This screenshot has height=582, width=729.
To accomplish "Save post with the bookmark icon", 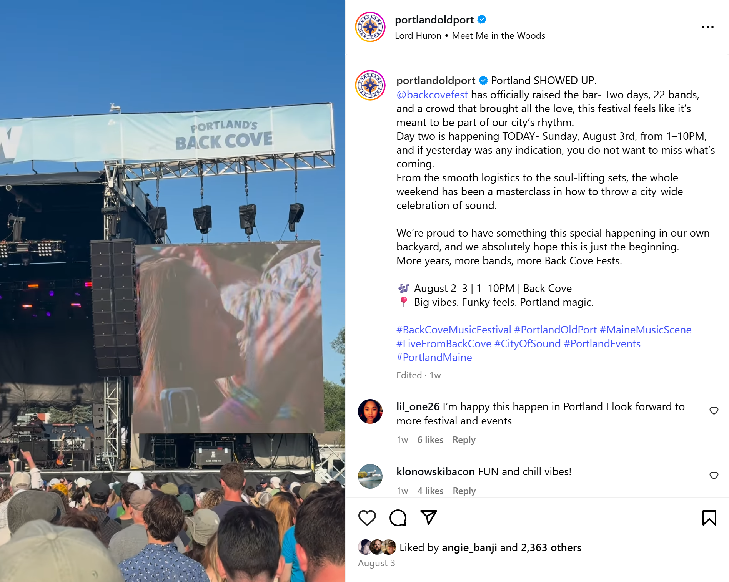I will click(x=709, y=517).
